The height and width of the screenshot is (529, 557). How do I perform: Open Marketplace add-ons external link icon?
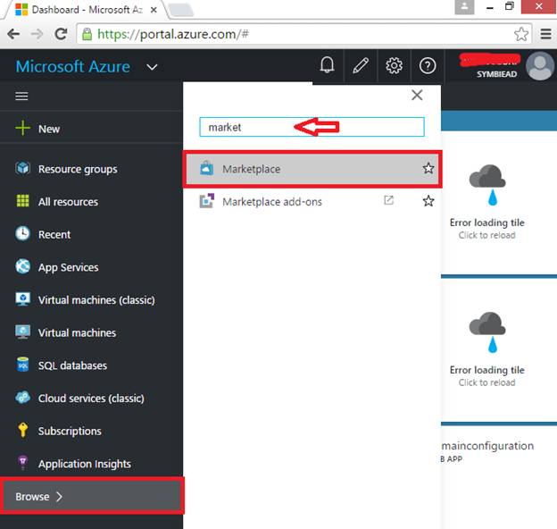[x=388, y=200]
